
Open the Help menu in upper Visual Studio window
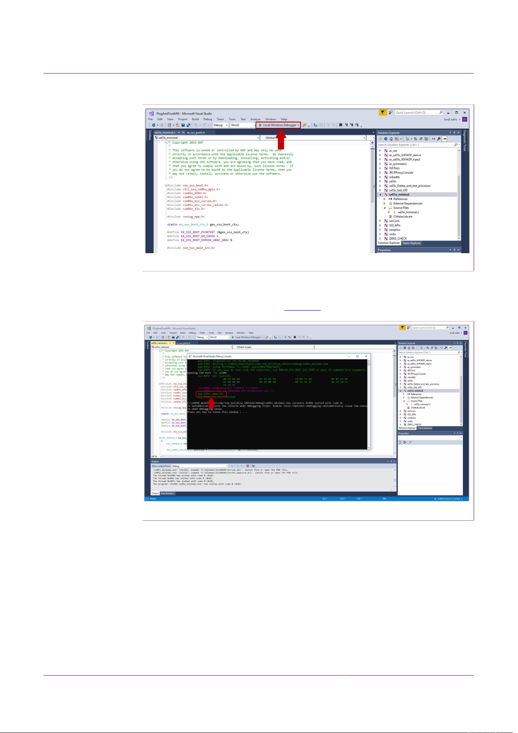tap(284, 119)
